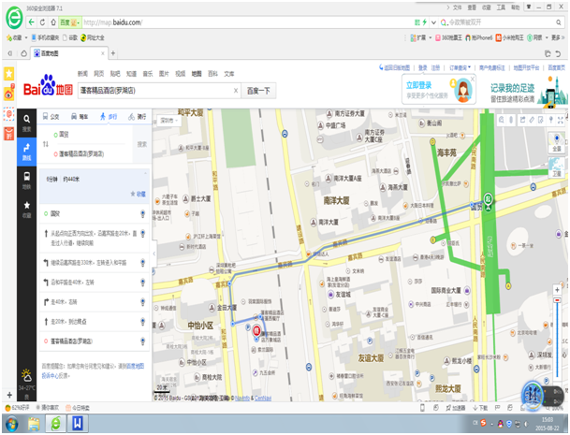
Task: Click the 百度一下 search button
Action: (258, 91)
